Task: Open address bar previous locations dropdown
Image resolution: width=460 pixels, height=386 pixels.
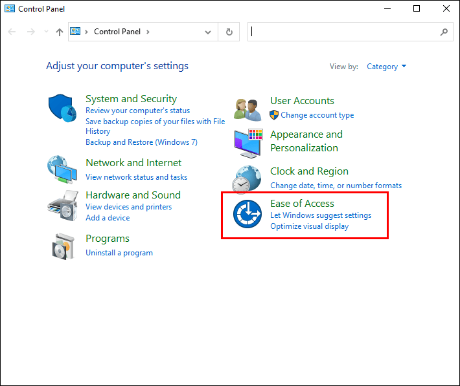Action: click(x=208, y=32)
